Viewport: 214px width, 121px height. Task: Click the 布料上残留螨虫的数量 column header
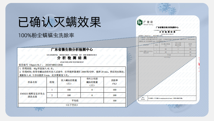[92, 82]
